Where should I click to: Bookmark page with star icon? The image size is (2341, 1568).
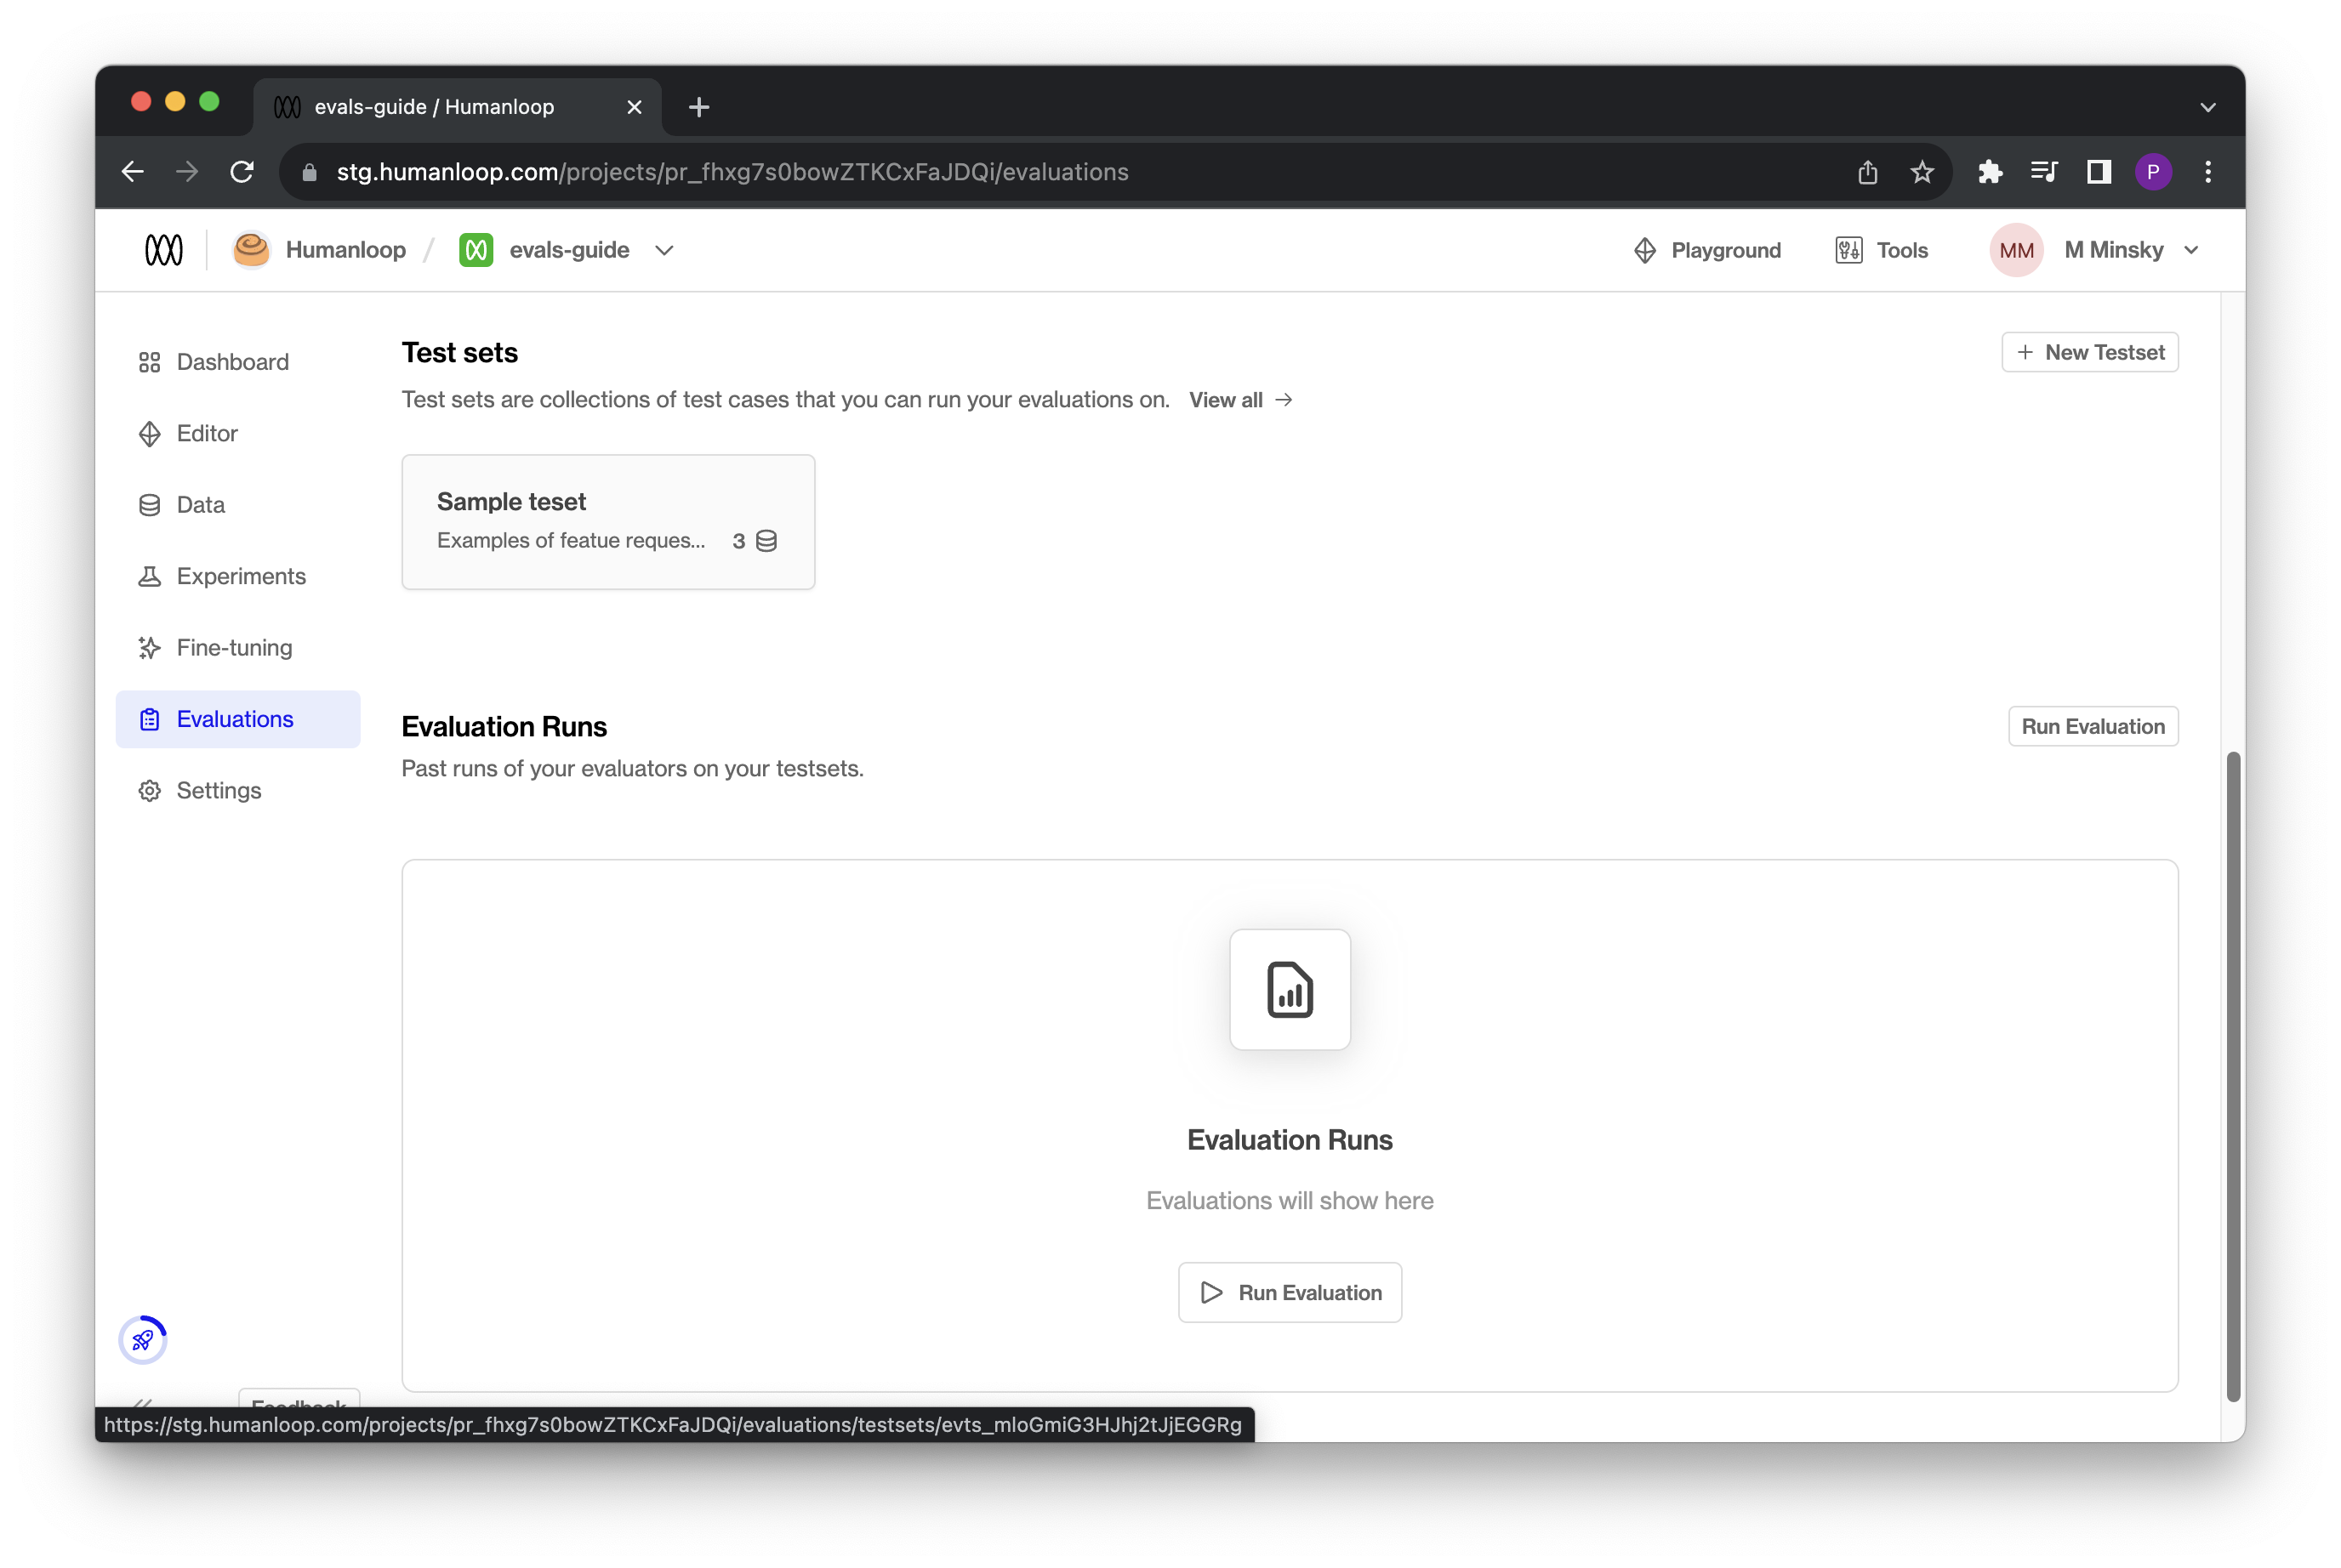click(1922, 172)
